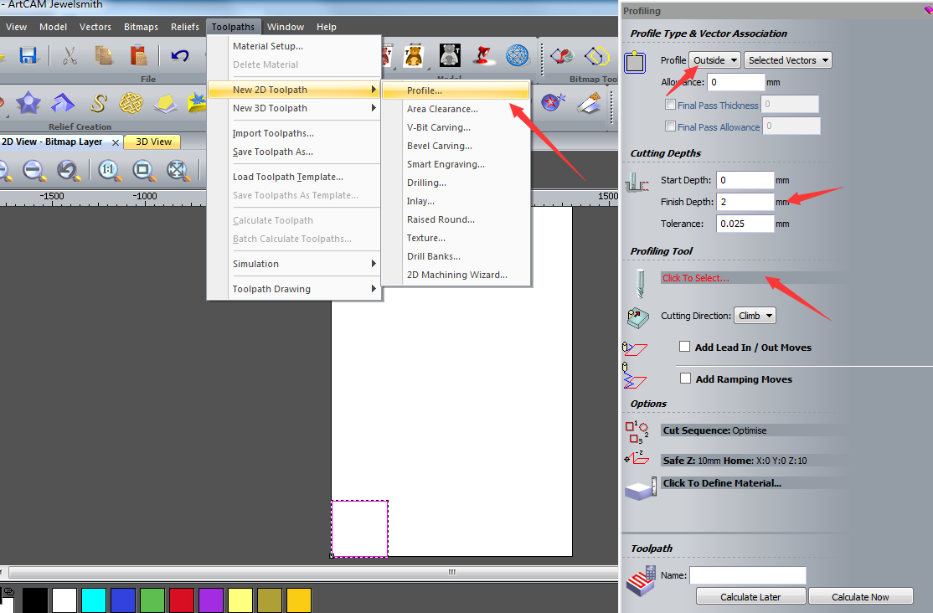
Task: Click the Zoom Out magnifier icon
Action: click(x=34, y=170)
